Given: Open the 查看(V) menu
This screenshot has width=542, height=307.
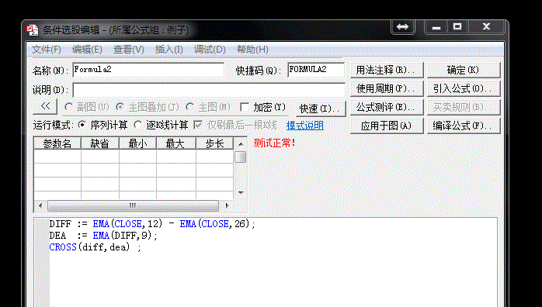Looking at the screenshot, I should pyautogui.click(x=129, y=50).
